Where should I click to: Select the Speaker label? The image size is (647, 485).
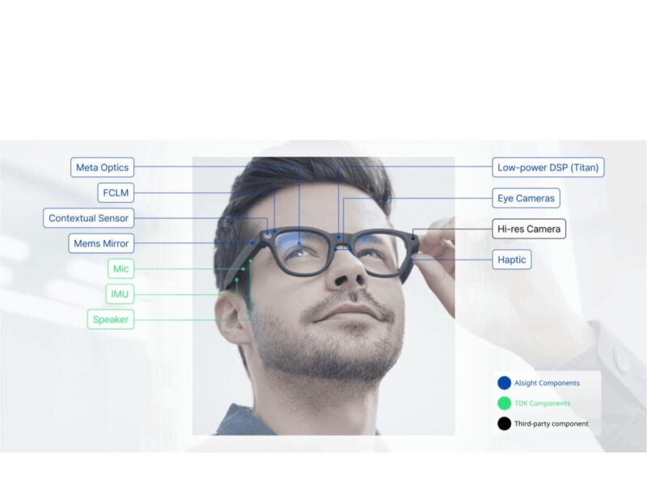[x=110, y=319]
